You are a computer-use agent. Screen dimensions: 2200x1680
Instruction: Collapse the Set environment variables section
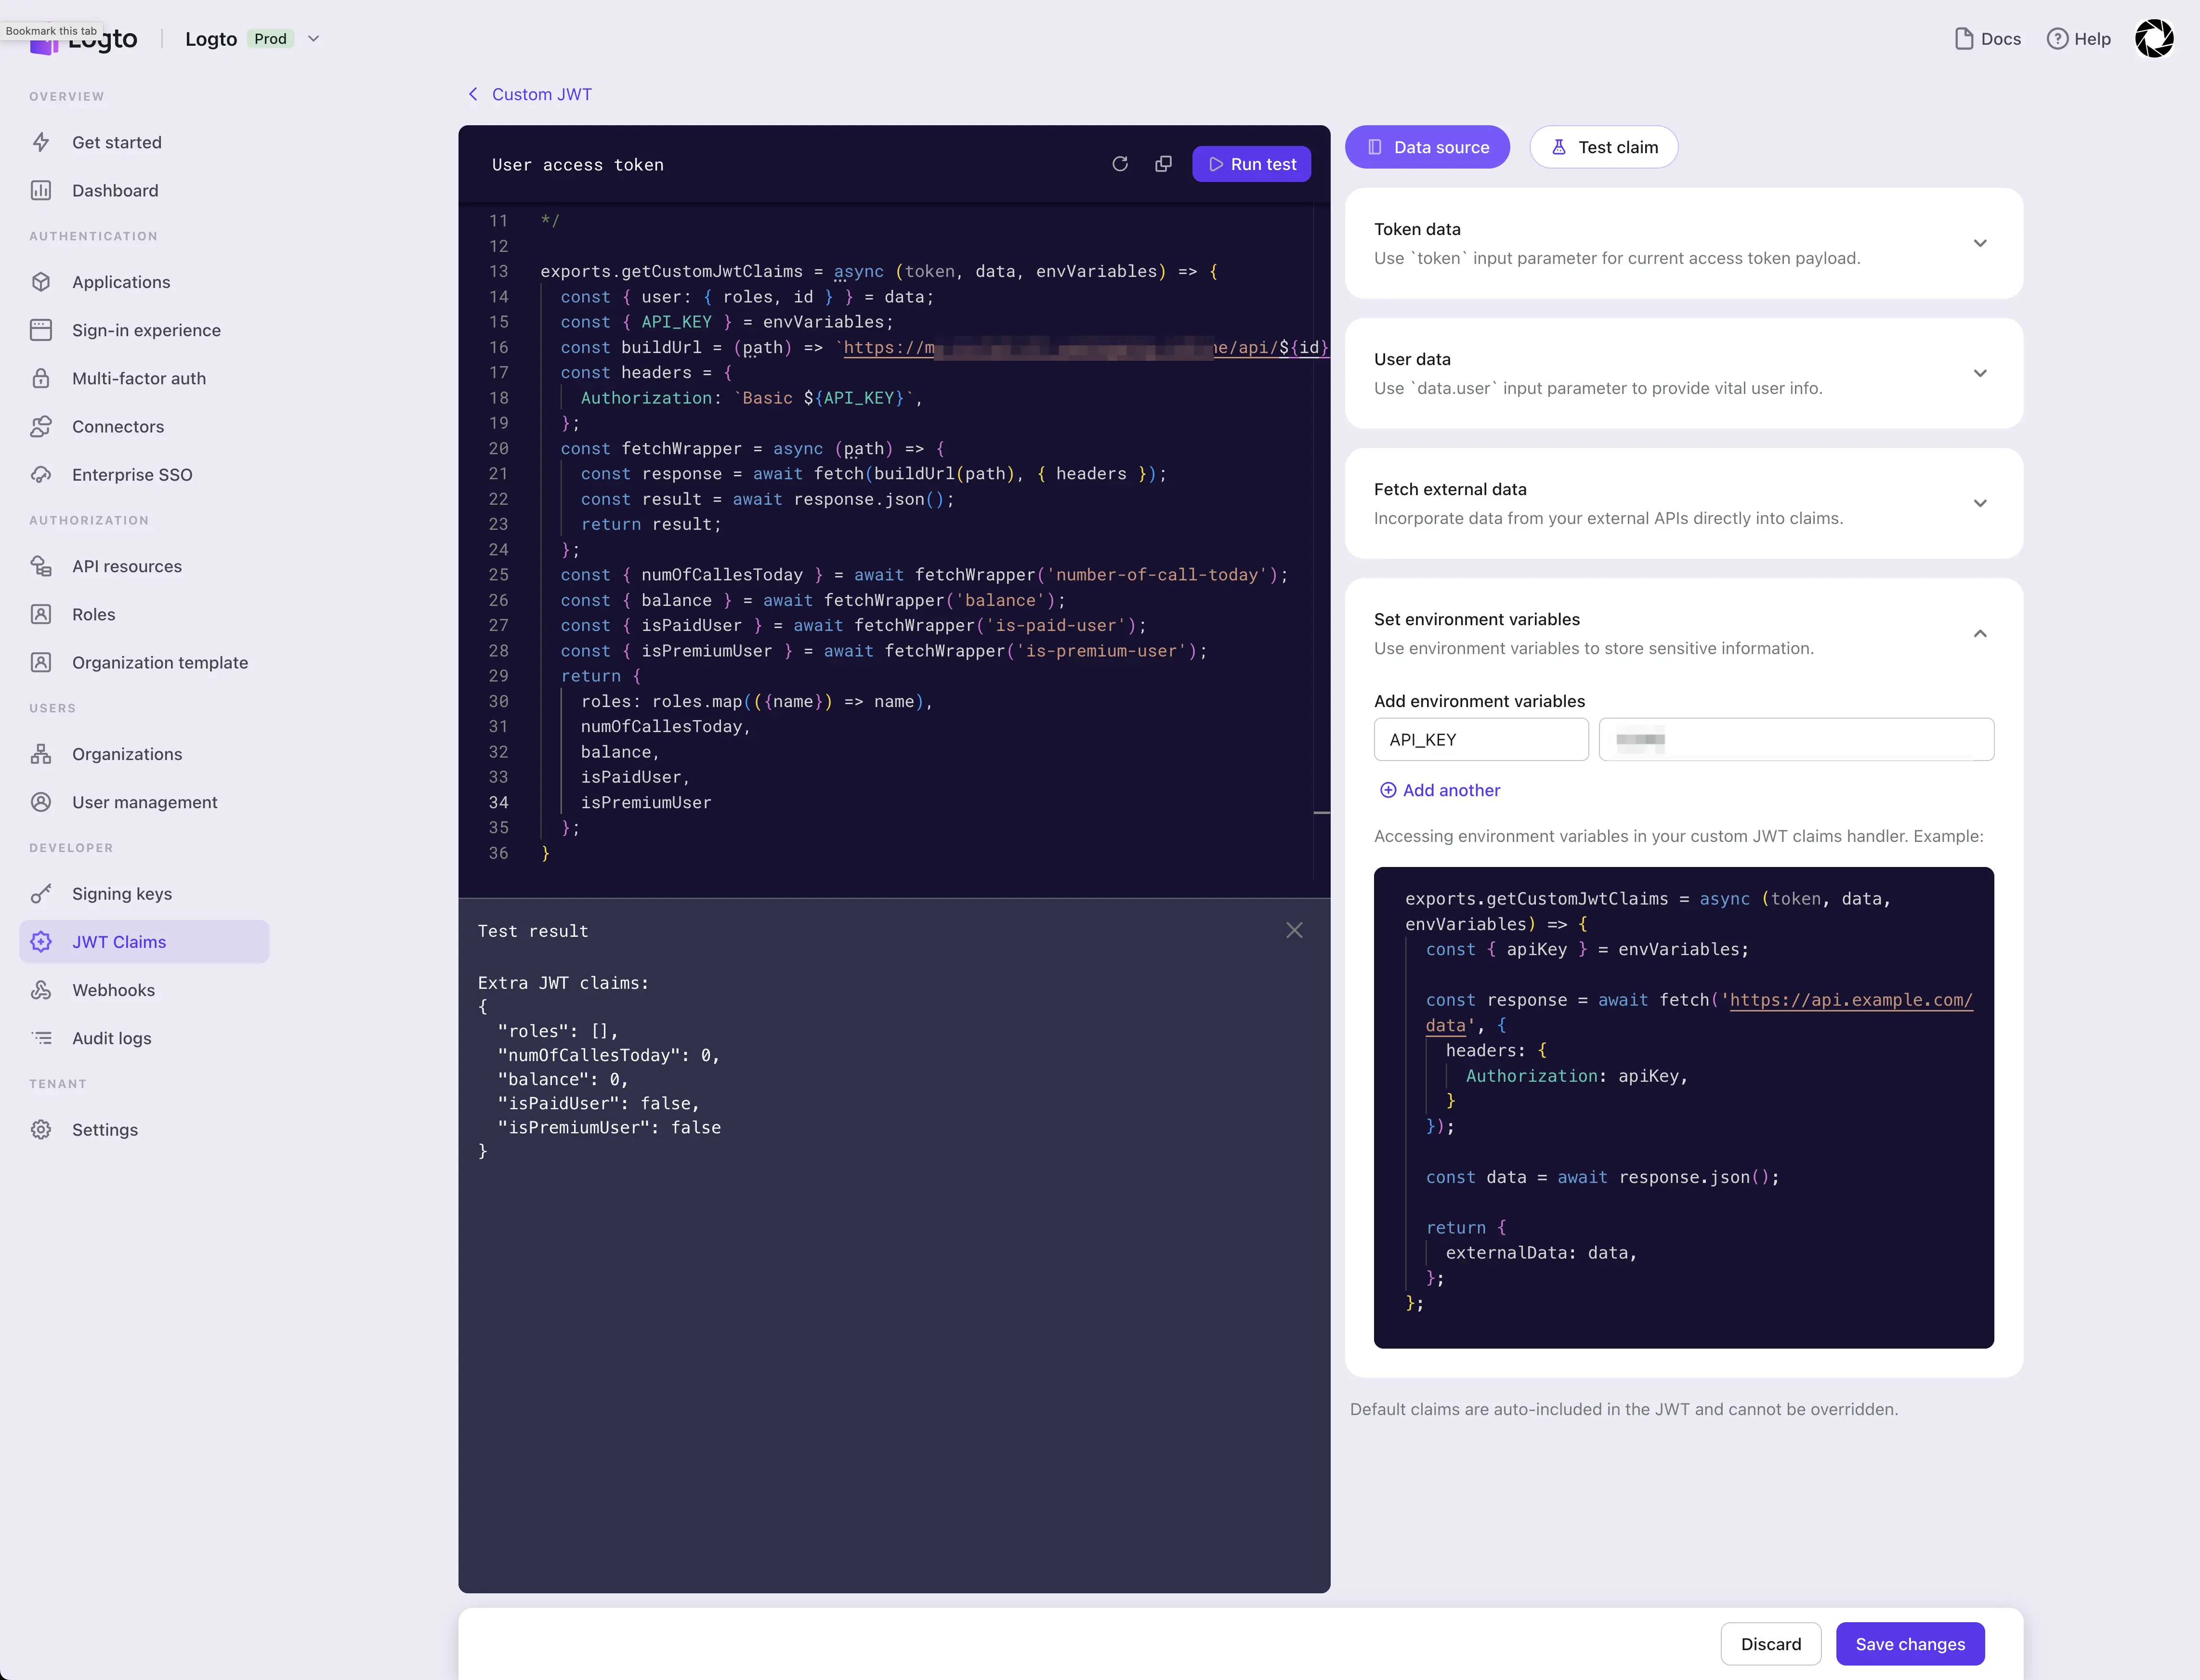pyautogui.click(x=1981, y=633)
